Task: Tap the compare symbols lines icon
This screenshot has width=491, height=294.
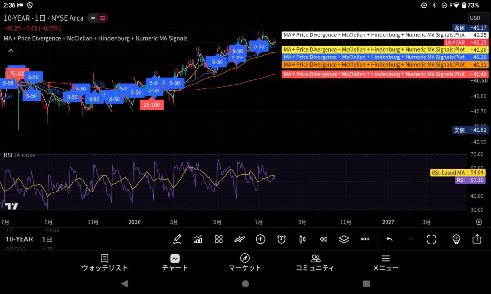Action: (x=240, y=239)
